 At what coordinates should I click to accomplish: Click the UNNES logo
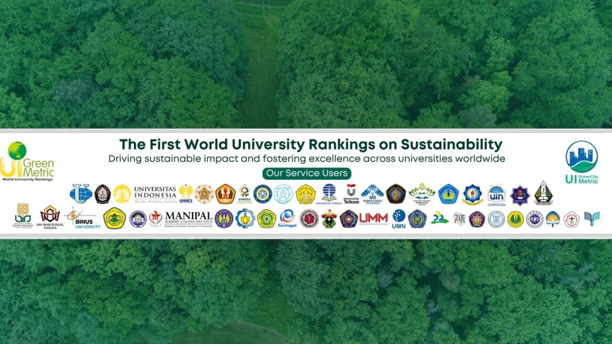tap(186, 194)
